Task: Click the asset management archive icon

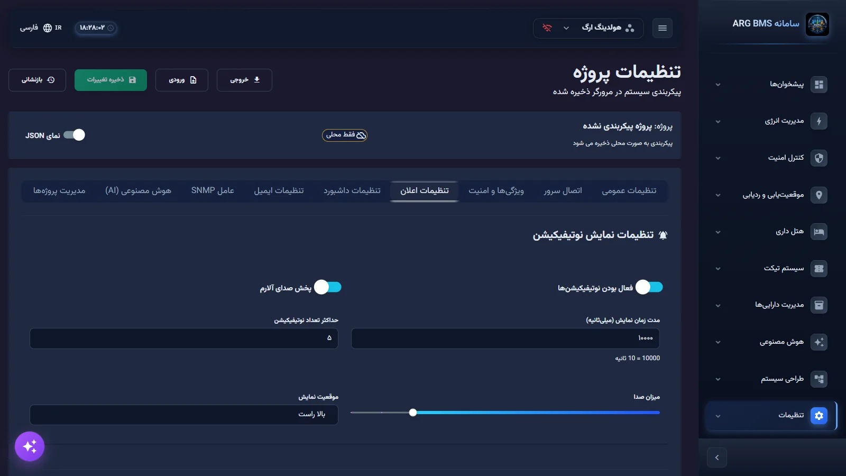Action: (x=819, y=305)
